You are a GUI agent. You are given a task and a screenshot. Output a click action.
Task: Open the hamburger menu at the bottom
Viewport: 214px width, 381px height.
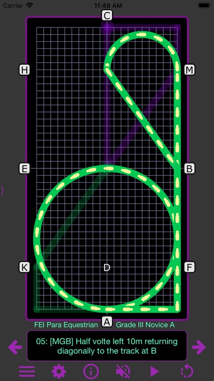[x=27, y=371]
